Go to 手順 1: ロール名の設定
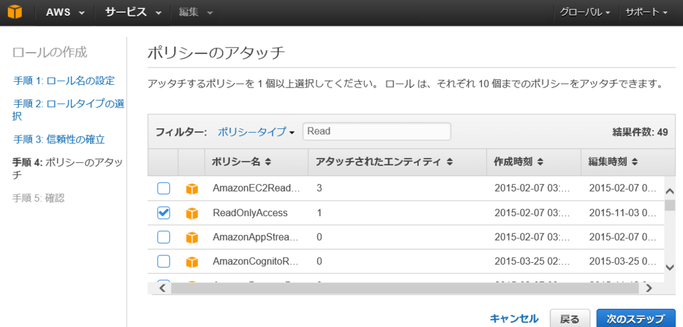Image resolution: width=683 pixels, height=327 pixels. point(63,81)
